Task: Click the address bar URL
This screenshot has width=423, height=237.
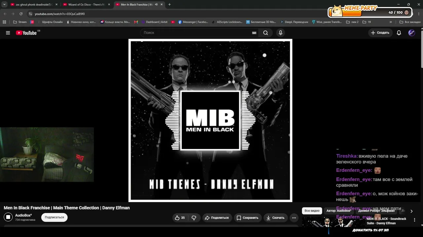Action: 60,14
